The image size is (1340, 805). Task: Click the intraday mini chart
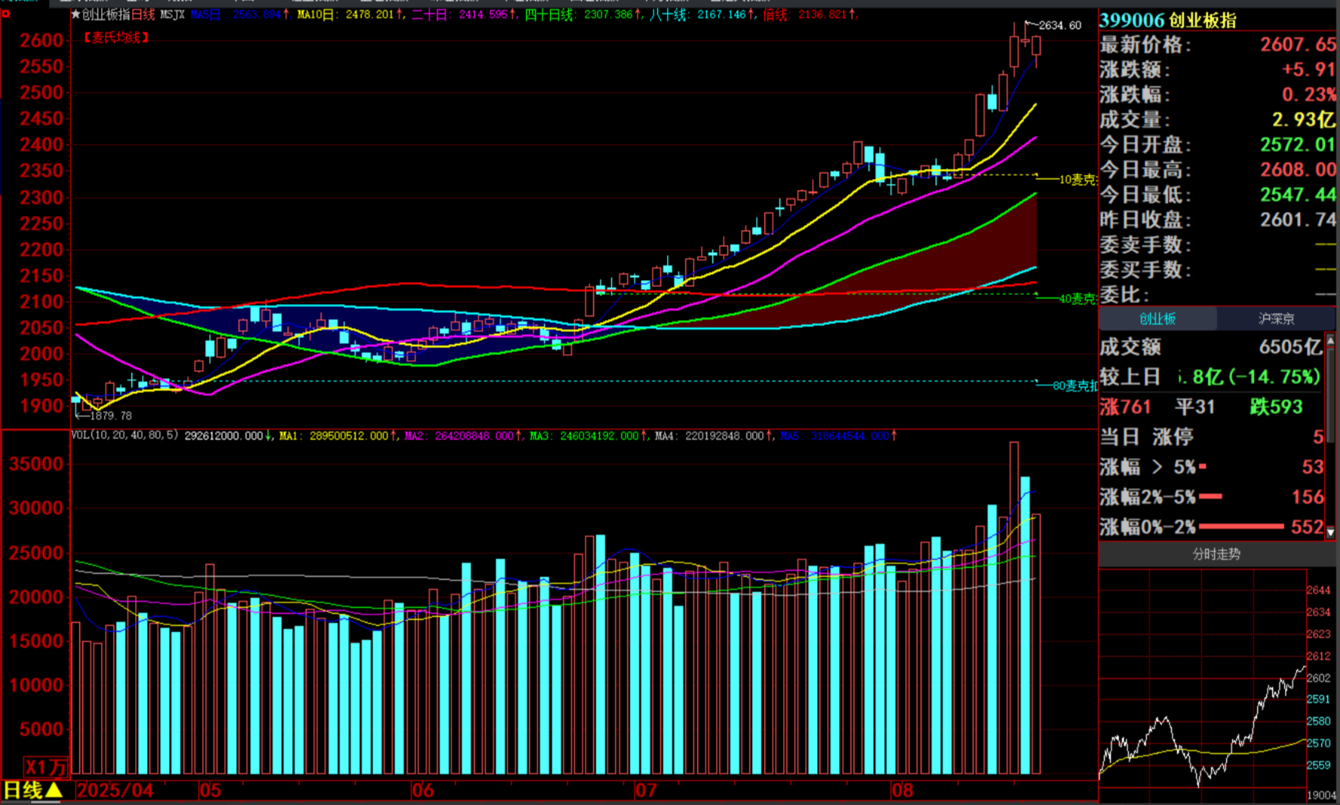[1202, 679]
